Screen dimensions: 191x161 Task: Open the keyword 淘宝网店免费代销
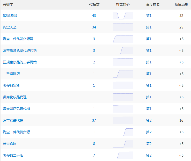coord(17,109)
